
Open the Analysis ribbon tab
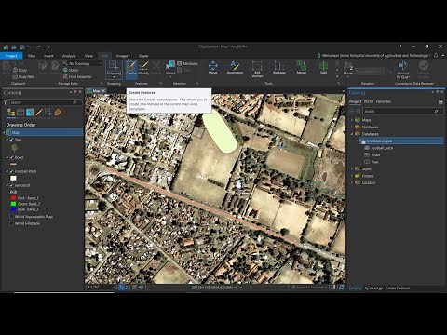(69, 56)
